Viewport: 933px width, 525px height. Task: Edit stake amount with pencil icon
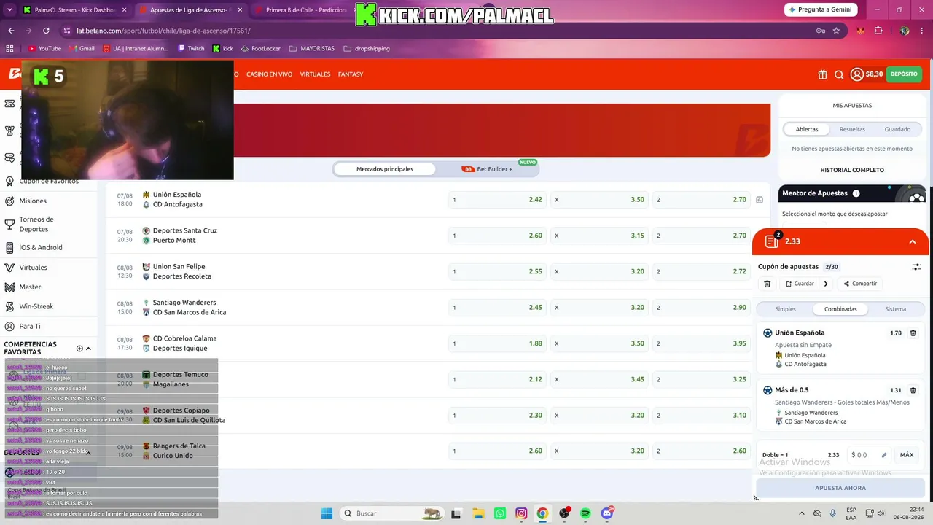point(884,455)
